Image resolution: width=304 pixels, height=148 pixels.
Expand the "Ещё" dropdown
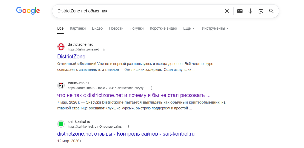coord(189,28)
